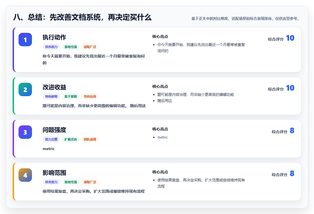Click 综合评分 label on 执行动作 card
The height and width of the screenshot is (214, 314).
(x=276, y=39)
